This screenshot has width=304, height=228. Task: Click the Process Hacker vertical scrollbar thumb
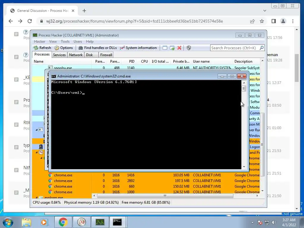(x=262, y=145)
